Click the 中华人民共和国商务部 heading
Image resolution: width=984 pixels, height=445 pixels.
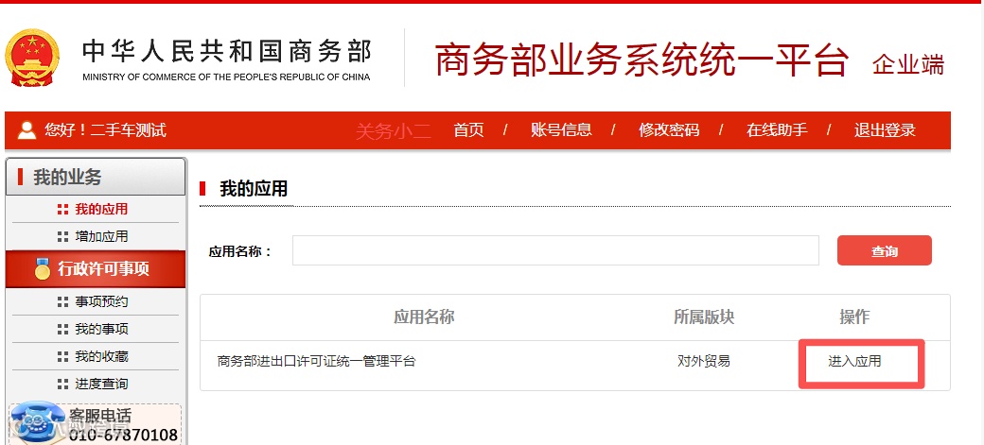(x=226, y=51)
